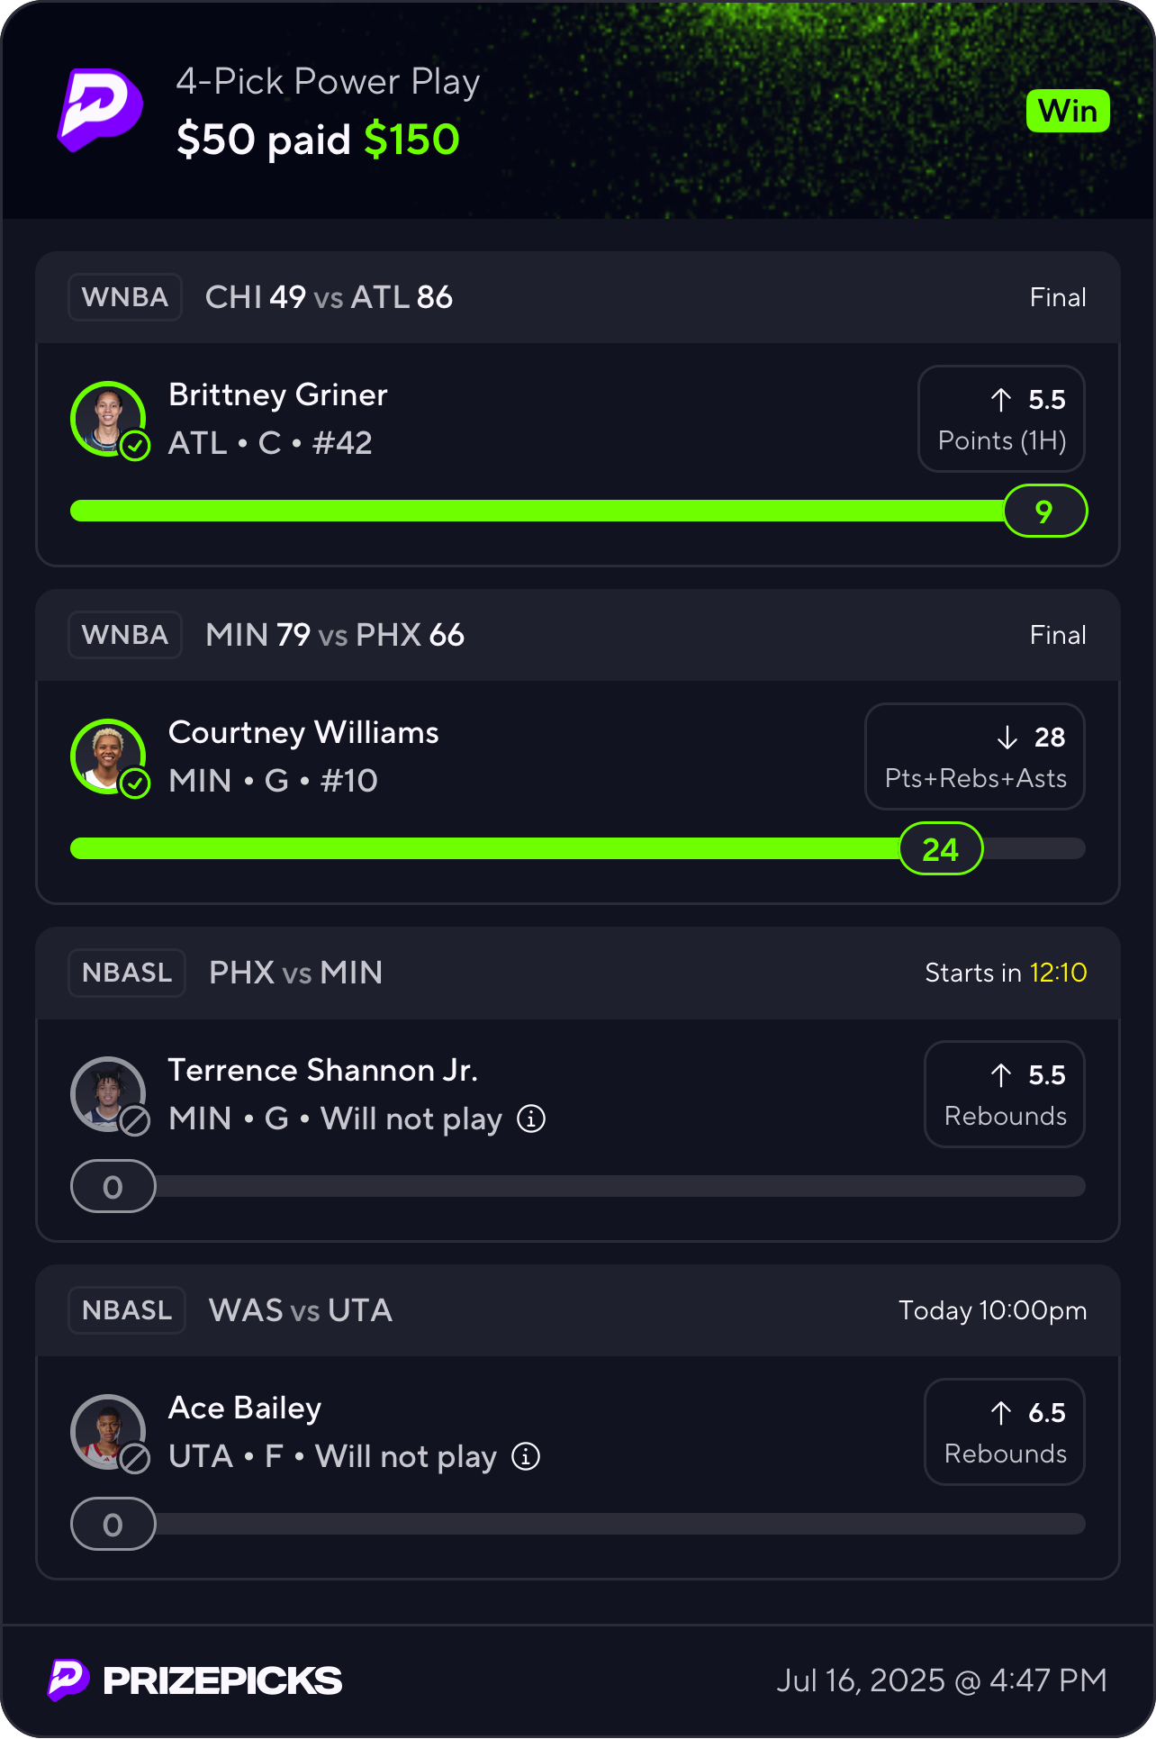Click Brittney Griner's player avatar

108,419
